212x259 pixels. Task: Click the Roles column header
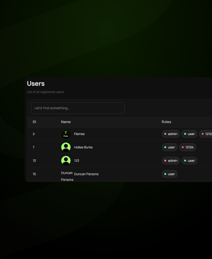[166, 122]
